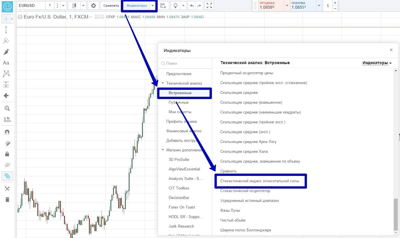Collapse the Магазин дополнений tree section

(163, 150)
